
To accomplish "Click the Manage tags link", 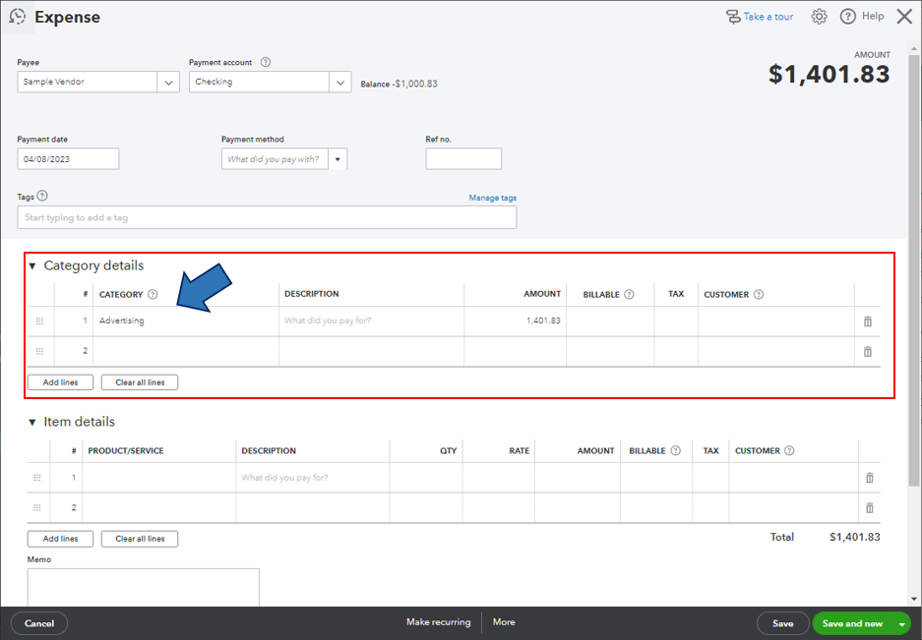I will tap(493, 198).
